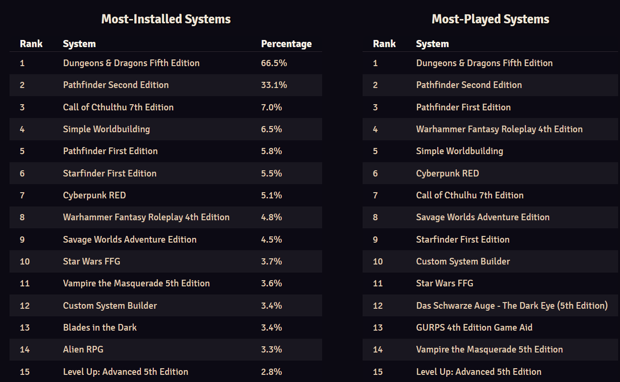Click Rank header in Most-Installed table

click(31, 44)
